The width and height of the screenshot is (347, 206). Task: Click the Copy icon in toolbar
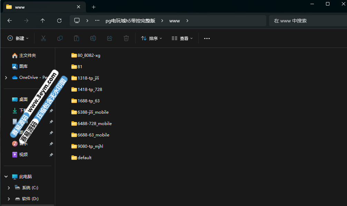click(60, 38)
